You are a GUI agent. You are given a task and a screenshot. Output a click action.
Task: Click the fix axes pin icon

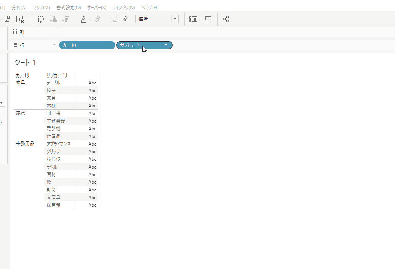click(125, 19)
